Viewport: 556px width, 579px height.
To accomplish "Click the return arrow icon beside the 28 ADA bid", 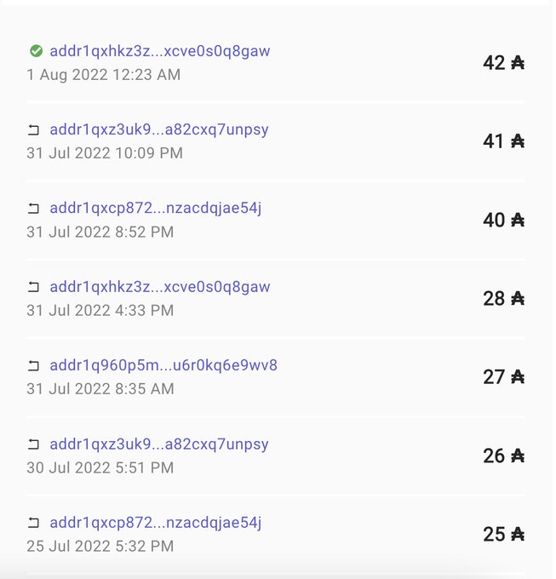I will 33,287.
